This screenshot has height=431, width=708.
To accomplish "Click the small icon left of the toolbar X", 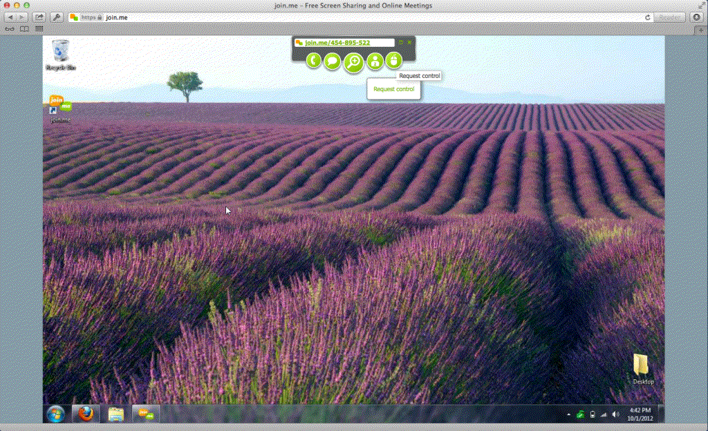I will click(401, 42).
